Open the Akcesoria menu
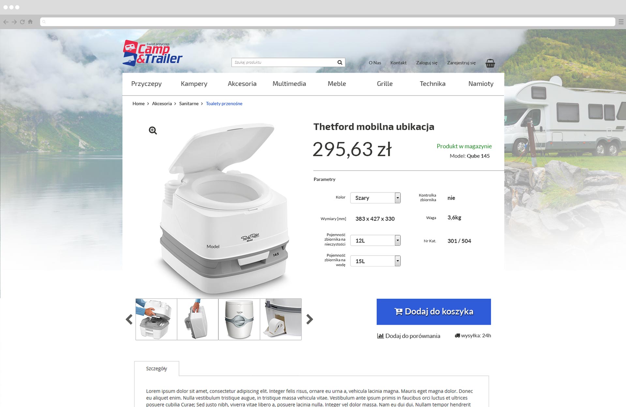Viewport: 626px width, 407px height. (242, 84)
